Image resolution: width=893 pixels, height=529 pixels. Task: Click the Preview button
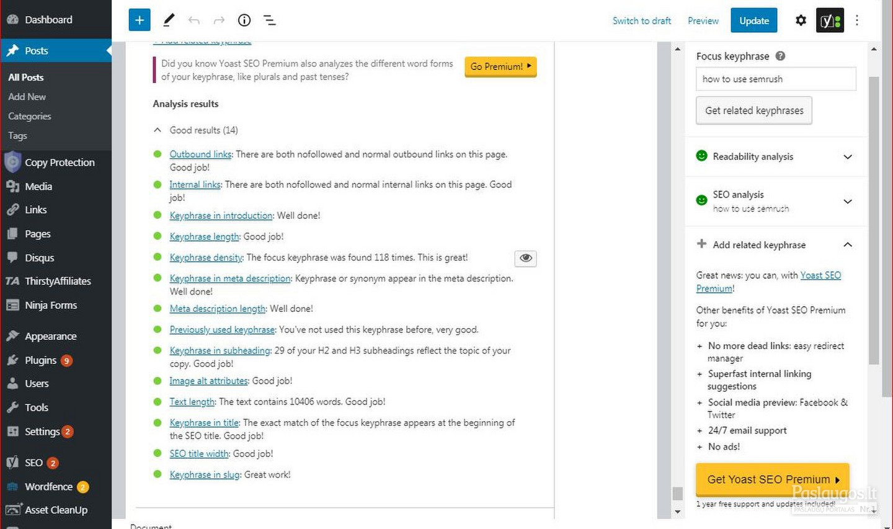pos(703,20)
